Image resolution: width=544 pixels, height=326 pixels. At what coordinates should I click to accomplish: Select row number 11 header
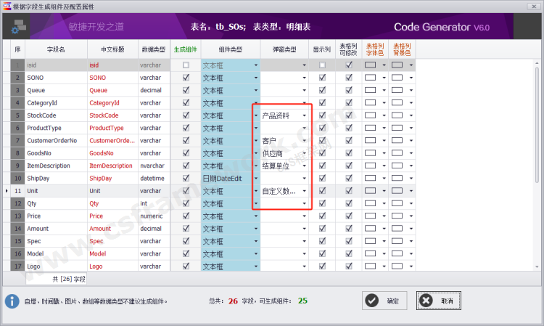point(17,191)
